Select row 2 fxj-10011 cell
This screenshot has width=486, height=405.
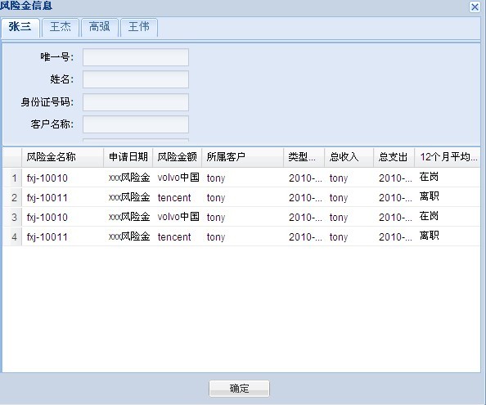point(47,198)
